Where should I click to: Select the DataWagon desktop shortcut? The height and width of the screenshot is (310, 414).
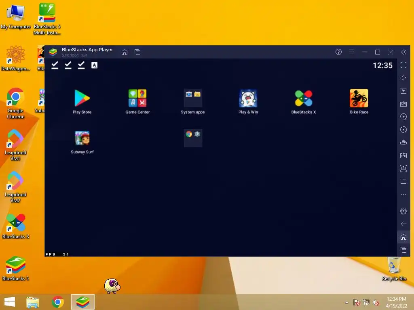[16, 59]
